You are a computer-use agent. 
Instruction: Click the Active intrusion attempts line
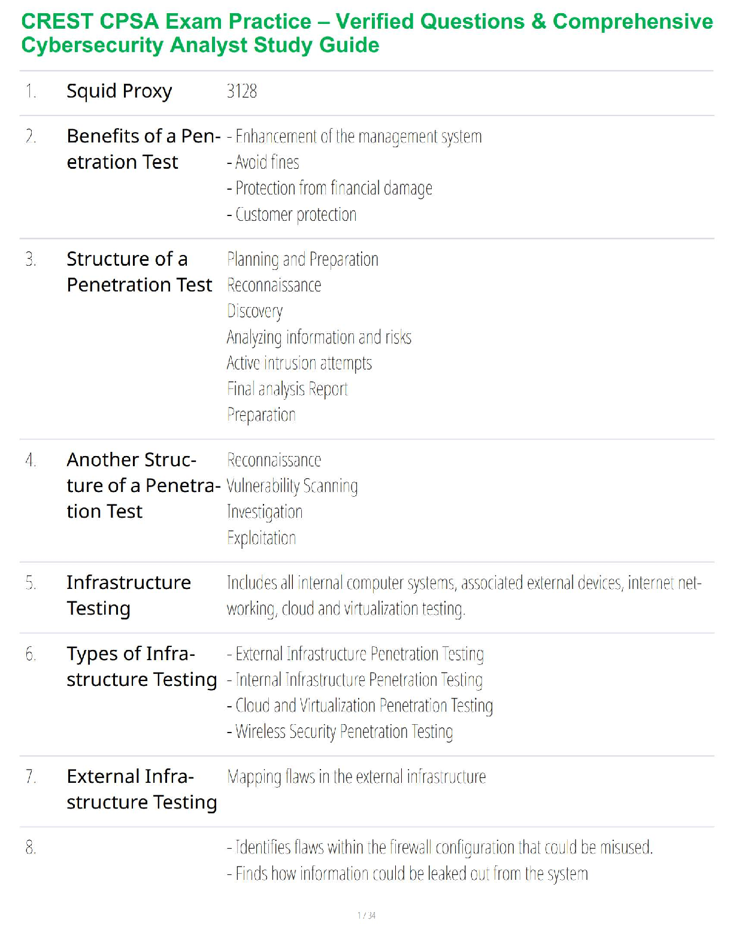(299, 363)
